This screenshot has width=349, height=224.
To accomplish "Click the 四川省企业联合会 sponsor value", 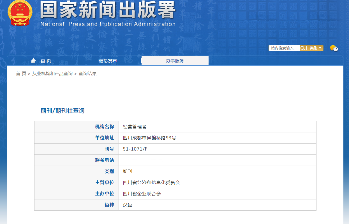I will pyautogui.click(x=142, y=194).
